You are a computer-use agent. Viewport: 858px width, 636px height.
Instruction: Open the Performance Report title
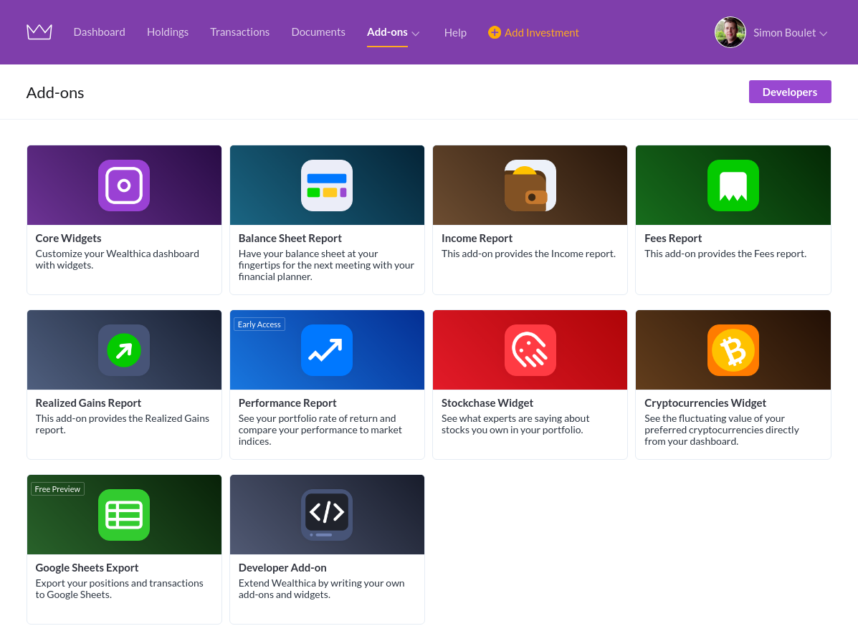287,403
